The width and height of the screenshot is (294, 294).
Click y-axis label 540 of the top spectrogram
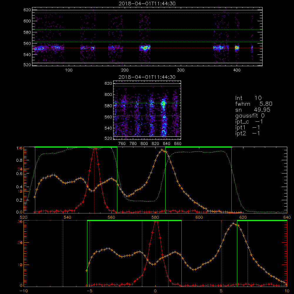click(27, 55)
